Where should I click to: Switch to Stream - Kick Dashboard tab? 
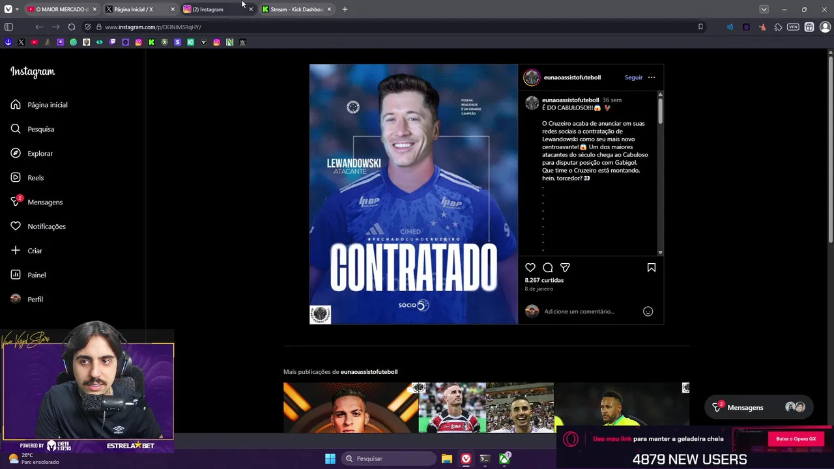(x=296, y=9)
